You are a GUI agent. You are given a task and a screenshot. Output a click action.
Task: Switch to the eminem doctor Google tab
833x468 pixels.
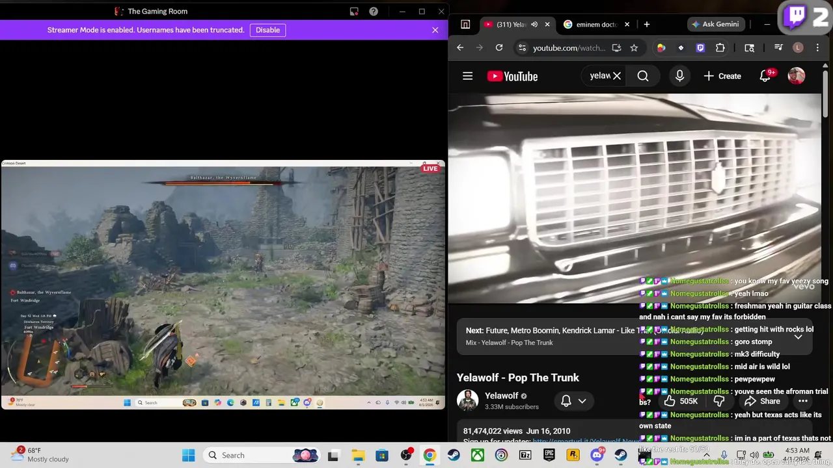(x=597, y=24)
